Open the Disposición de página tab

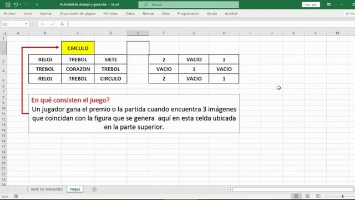[78, 13]
